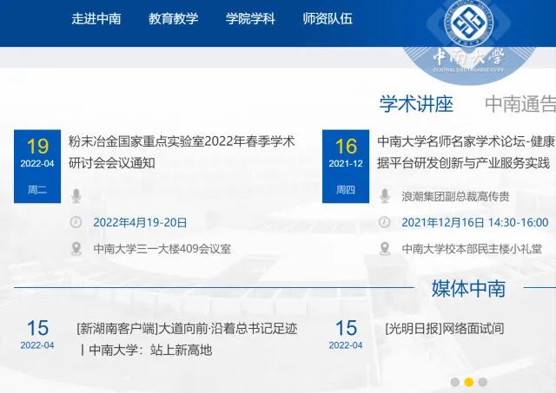Select the venue text 中南大学三一大楼409会议室
This screenshot has width=556, height=393.
162,249
